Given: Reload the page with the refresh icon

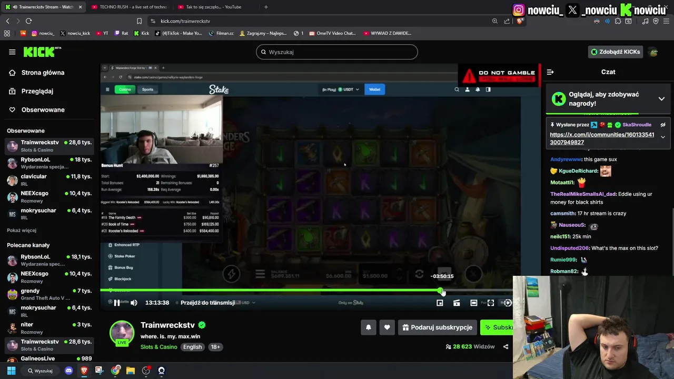Looking at the screenshot, I should 28,21.
